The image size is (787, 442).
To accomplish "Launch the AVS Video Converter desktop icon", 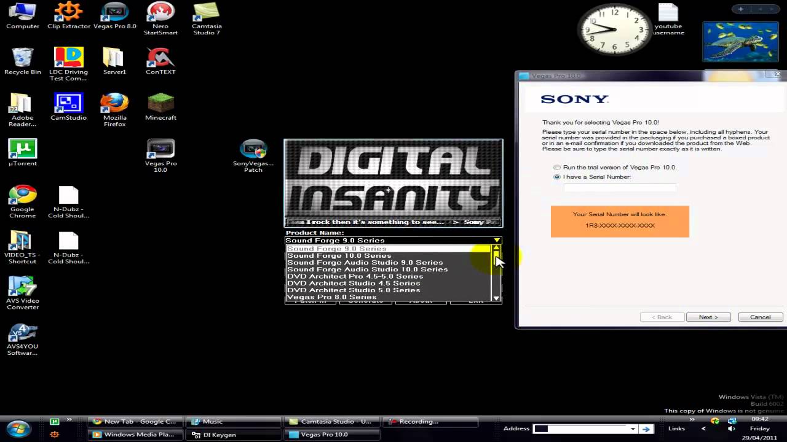I will click(x=23, y=293).
